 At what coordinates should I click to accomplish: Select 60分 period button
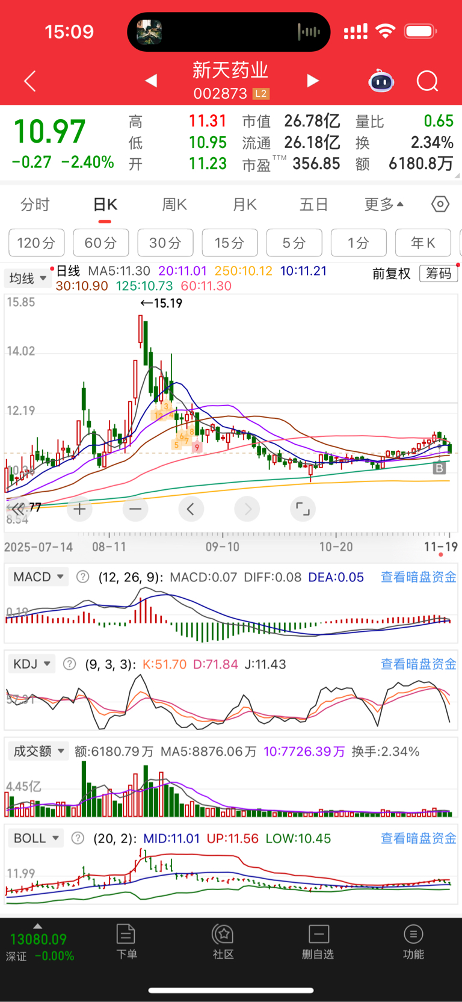pos(100,243)
